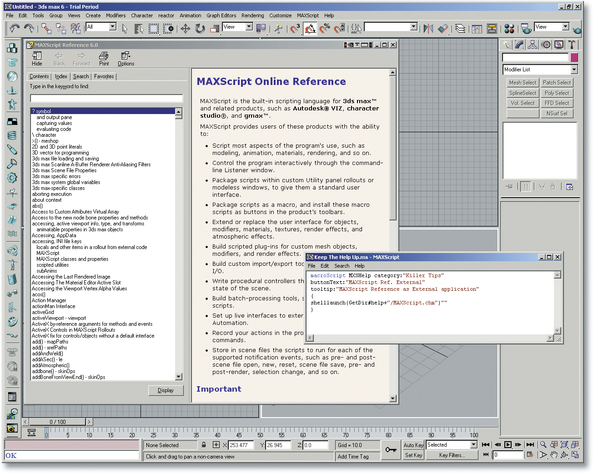The image size is (593, 473).
Task: Pick the Rectangular Selection Region tool
Action: (x=154, y=29)
